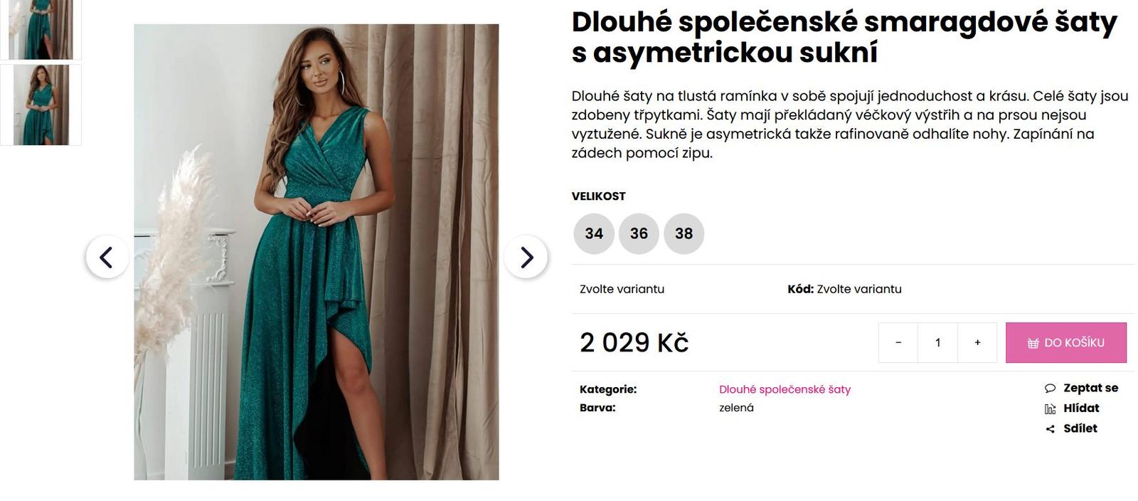Click the product title heading

(844, 37)
